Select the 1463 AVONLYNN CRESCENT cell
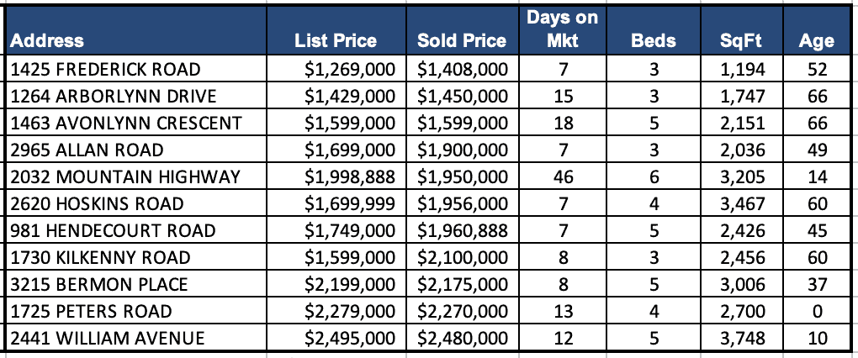The image size is (858, 358). pos(126,123)
